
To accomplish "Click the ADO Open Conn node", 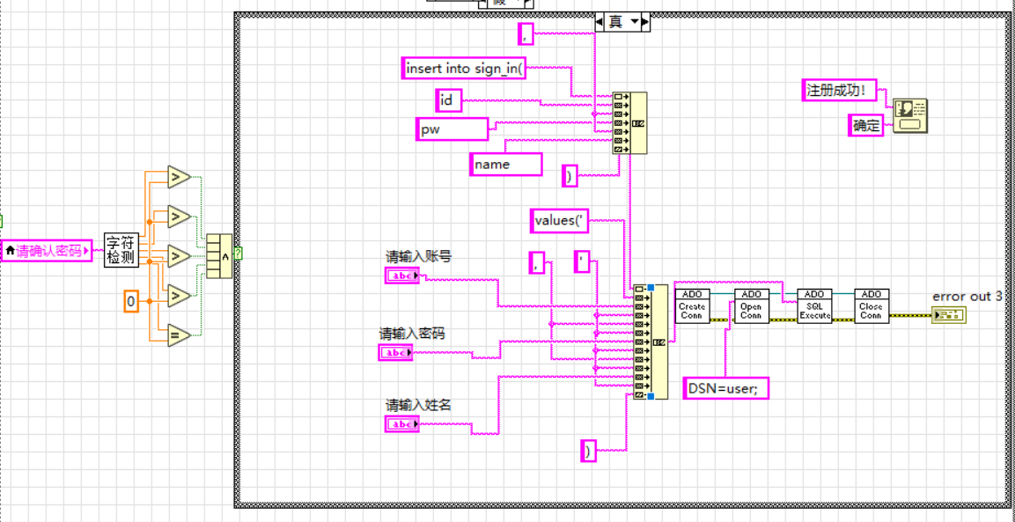I will point(751,305).
